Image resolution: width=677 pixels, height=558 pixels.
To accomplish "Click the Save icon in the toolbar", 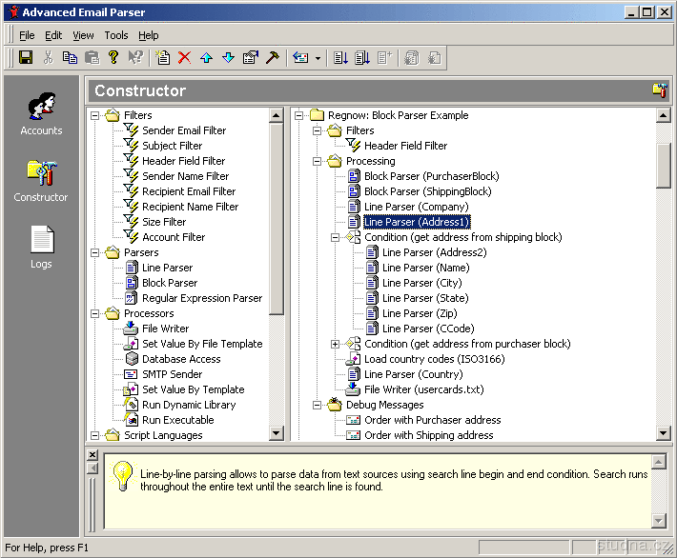I will coord(26,58).
